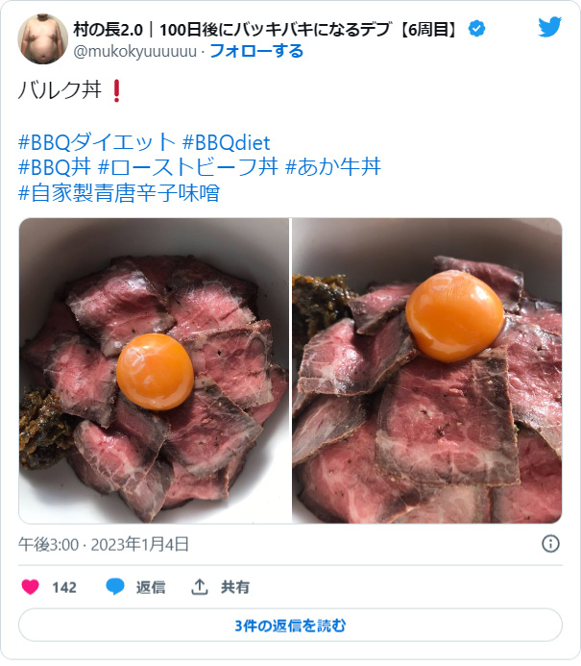Image resolution: width=581 pixels, height=666 pixels.
Task: Click the フォローする follow link
Action: [x=256, y=51]
